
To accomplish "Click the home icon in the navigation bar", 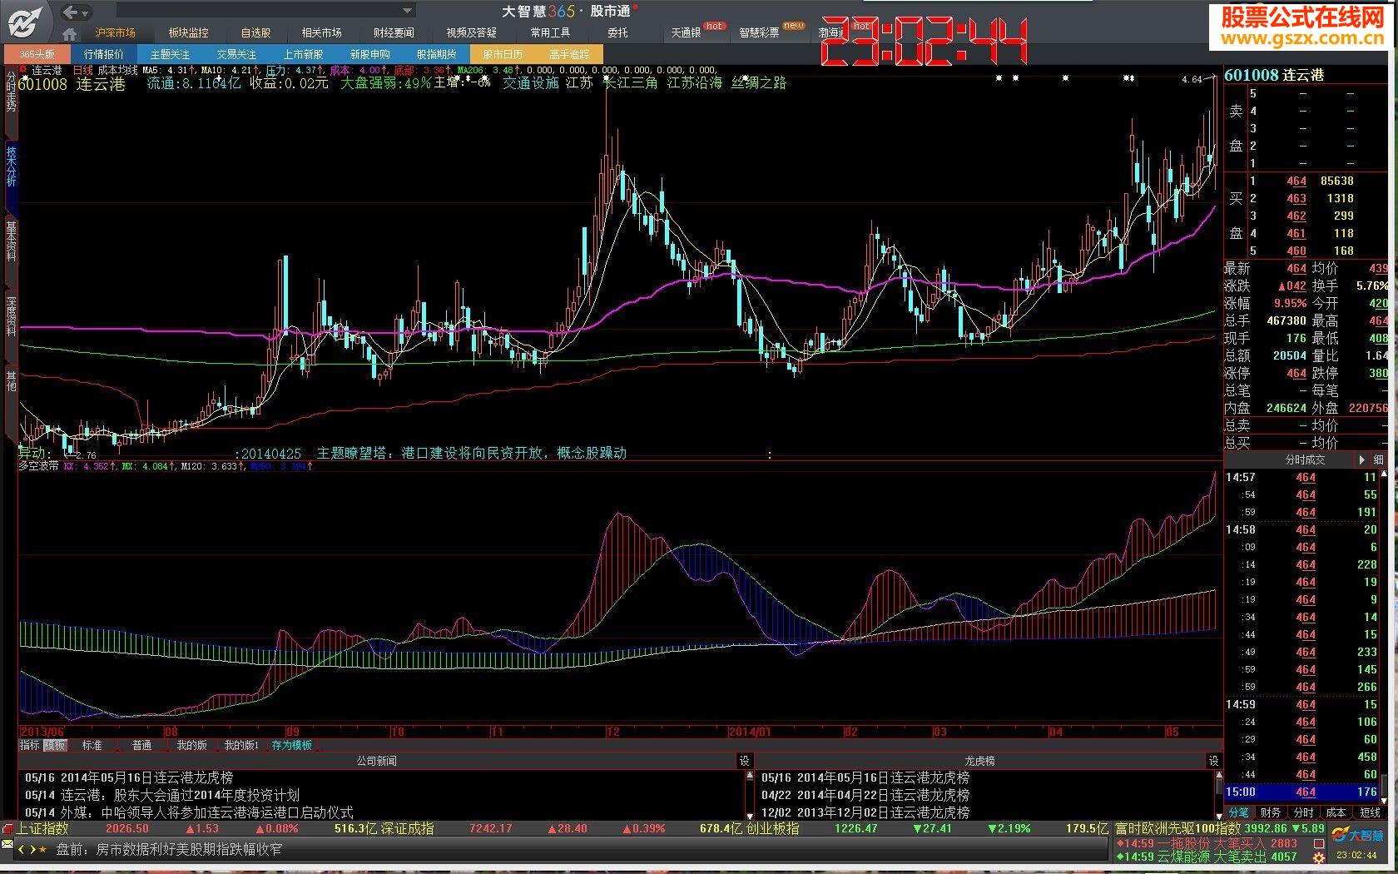I will click(x=70, y=34).
